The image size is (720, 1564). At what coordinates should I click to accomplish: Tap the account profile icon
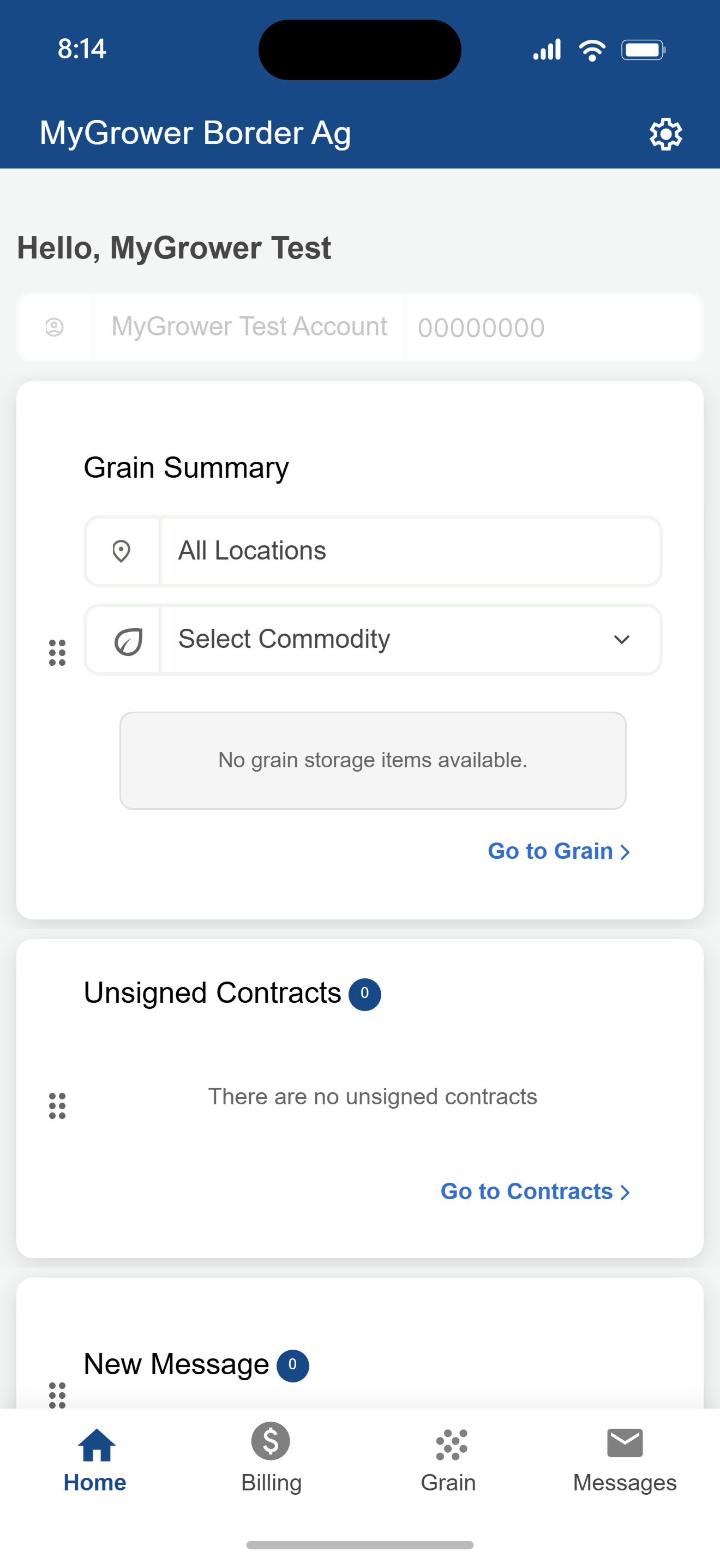pos(55,327)
